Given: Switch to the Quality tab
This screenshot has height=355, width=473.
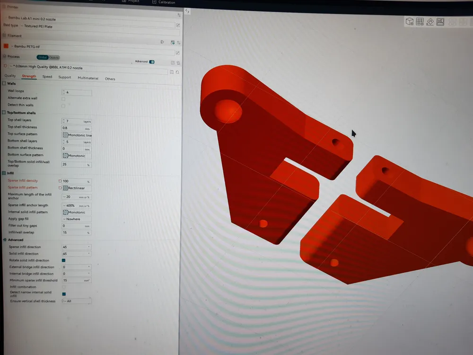Looking at the screenshot, I should click(10, 75).
